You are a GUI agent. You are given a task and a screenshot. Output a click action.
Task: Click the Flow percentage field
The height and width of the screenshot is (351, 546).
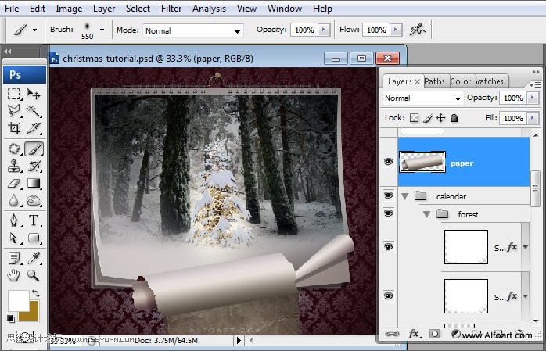point(376,30)
